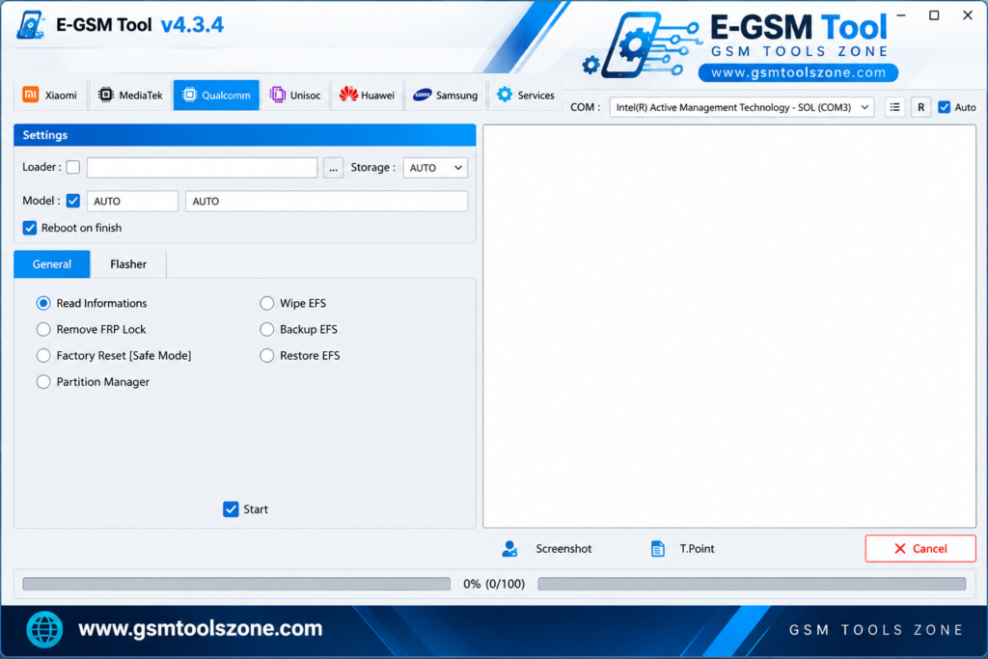Click the Screenshot label button
Screen dimensions: 988x659
pyautogui.click(x=563, y=549)
